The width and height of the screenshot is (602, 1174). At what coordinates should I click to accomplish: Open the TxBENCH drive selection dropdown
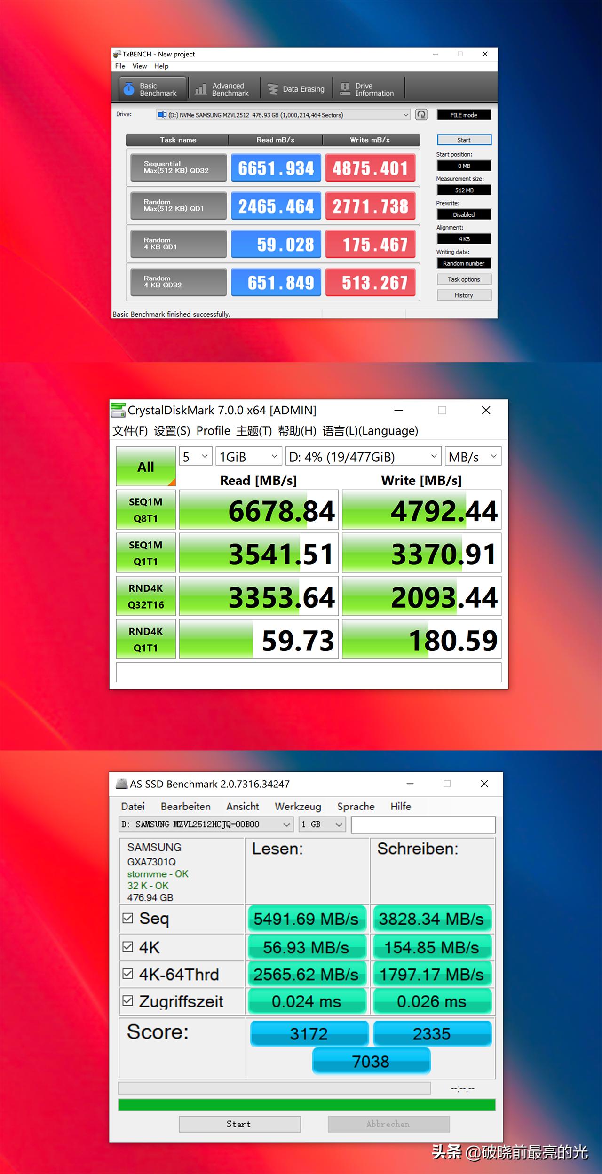coord(284,115)
